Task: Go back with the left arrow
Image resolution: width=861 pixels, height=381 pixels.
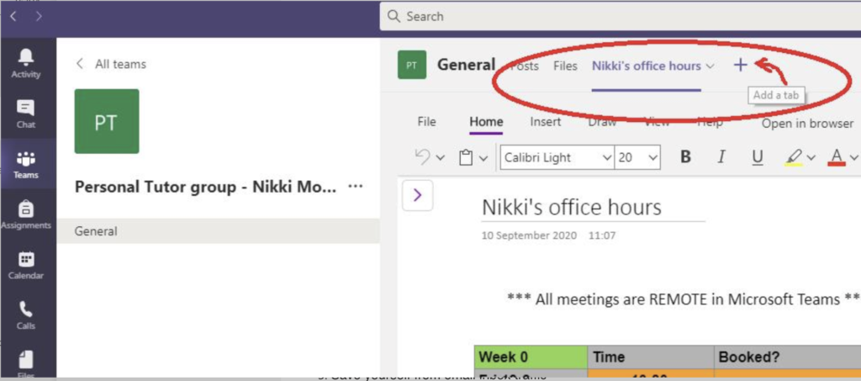Action: [13, 17]
